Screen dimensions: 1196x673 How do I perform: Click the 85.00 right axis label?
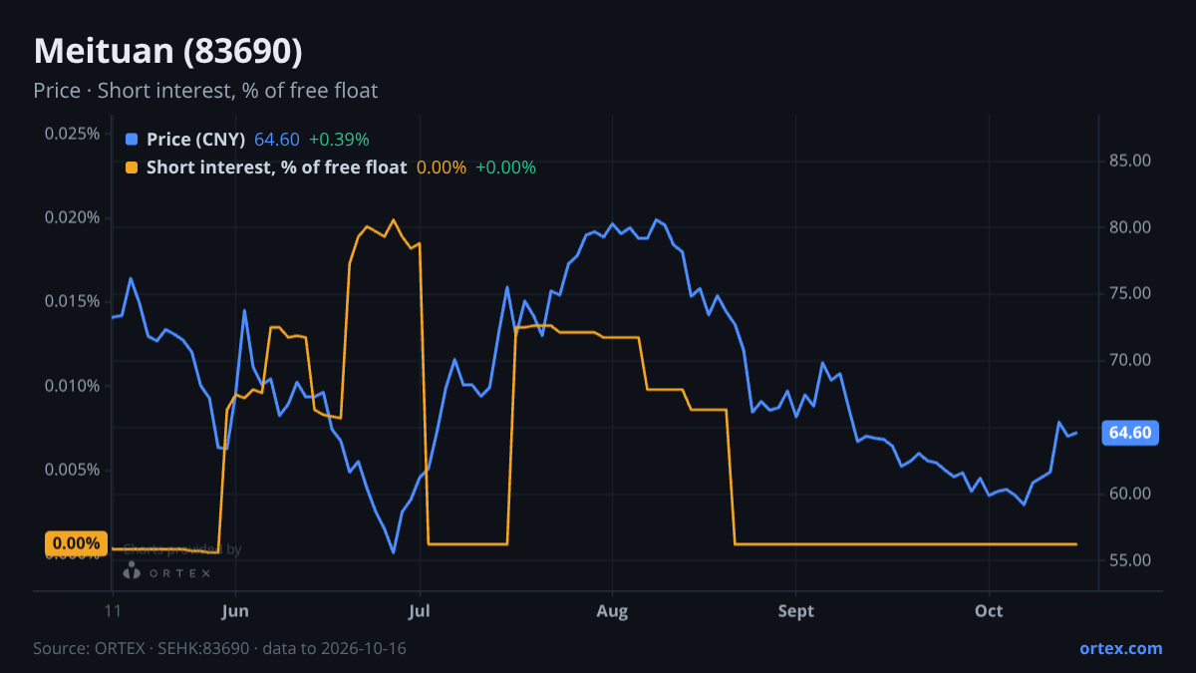click(1130, 161)
